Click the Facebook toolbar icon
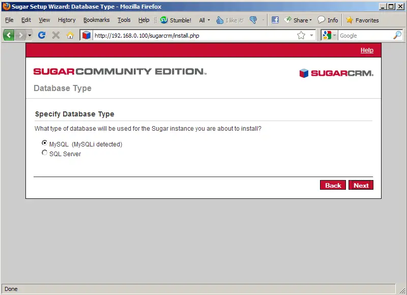 275,20
